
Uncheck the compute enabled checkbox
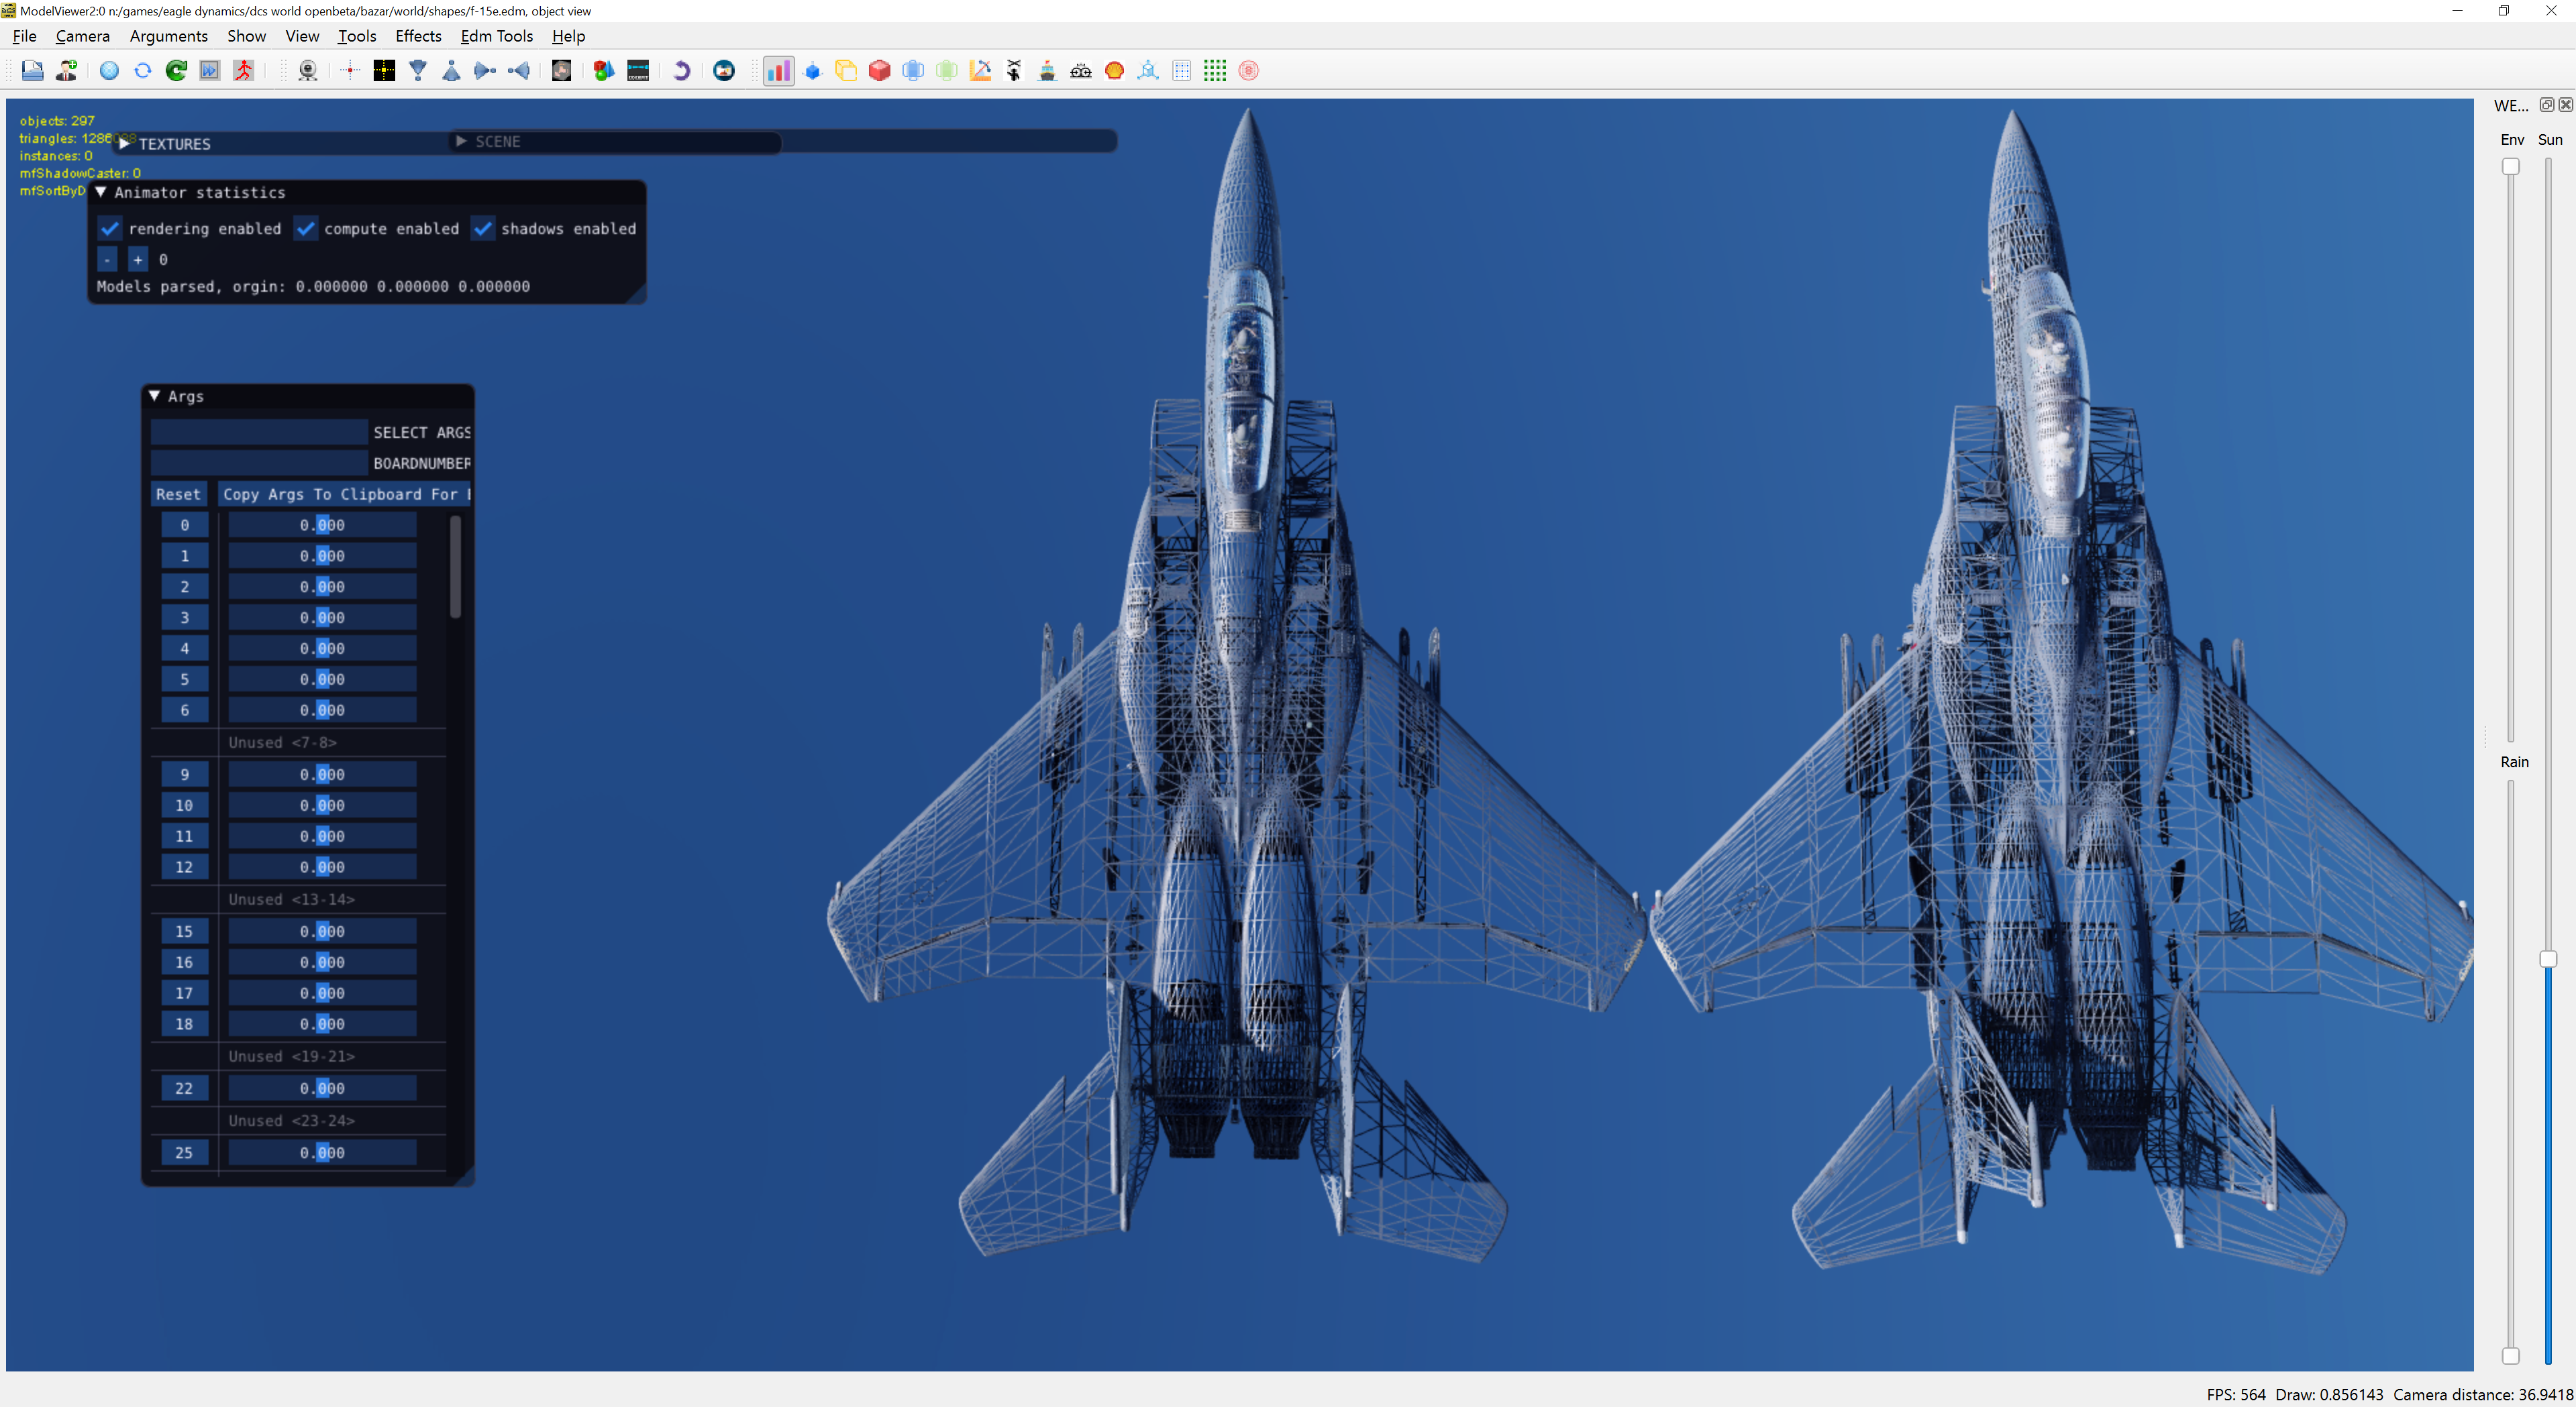(x=305, y=229)
